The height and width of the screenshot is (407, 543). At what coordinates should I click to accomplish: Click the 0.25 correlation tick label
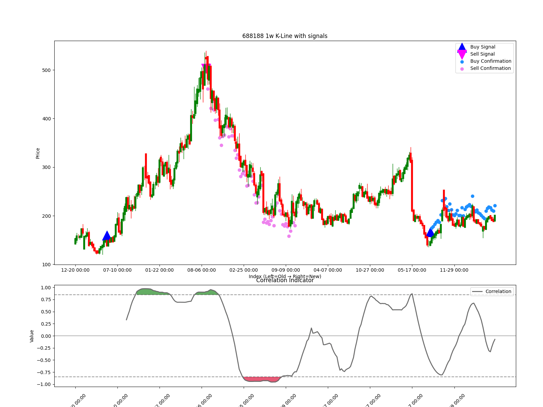[45, 324]
